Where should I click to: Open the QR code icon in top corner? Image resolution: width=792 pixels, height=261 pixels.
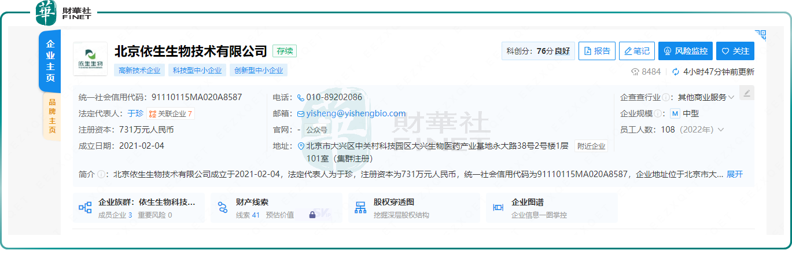(x=760, y=35)
